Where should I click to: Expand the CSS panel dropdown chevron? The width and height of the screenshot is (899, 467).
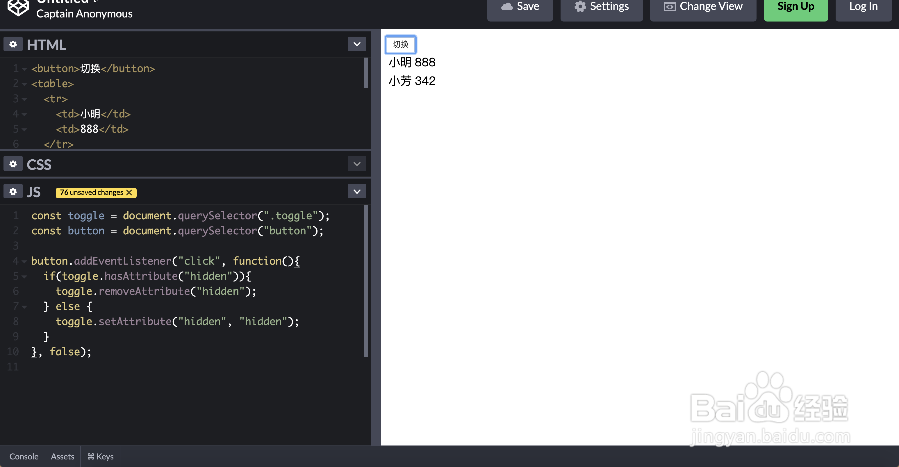(x=357, y=164)
